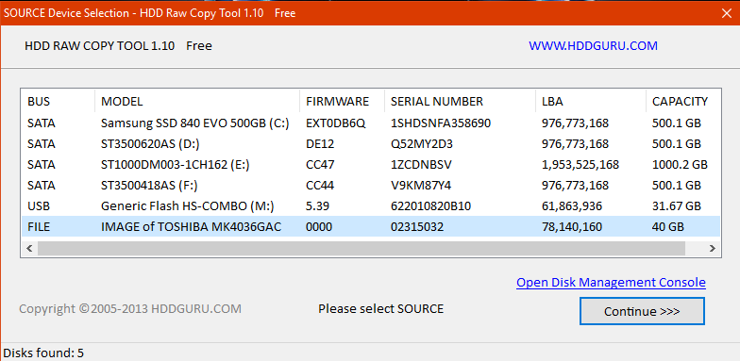The width and height of the screenshot is (740, 361).
Task: Click capacity value 1000.2 GB
Action: click(x=680, y=164)
